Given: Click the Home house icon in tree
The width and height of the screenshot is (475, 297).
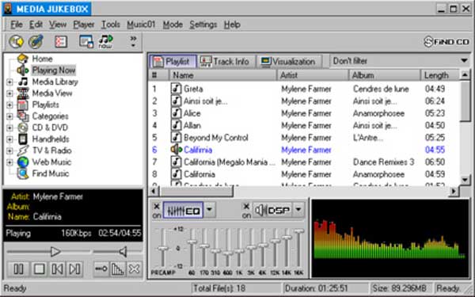Looking at the screenshot, I should pyautogui.click(x=23, y=59).
